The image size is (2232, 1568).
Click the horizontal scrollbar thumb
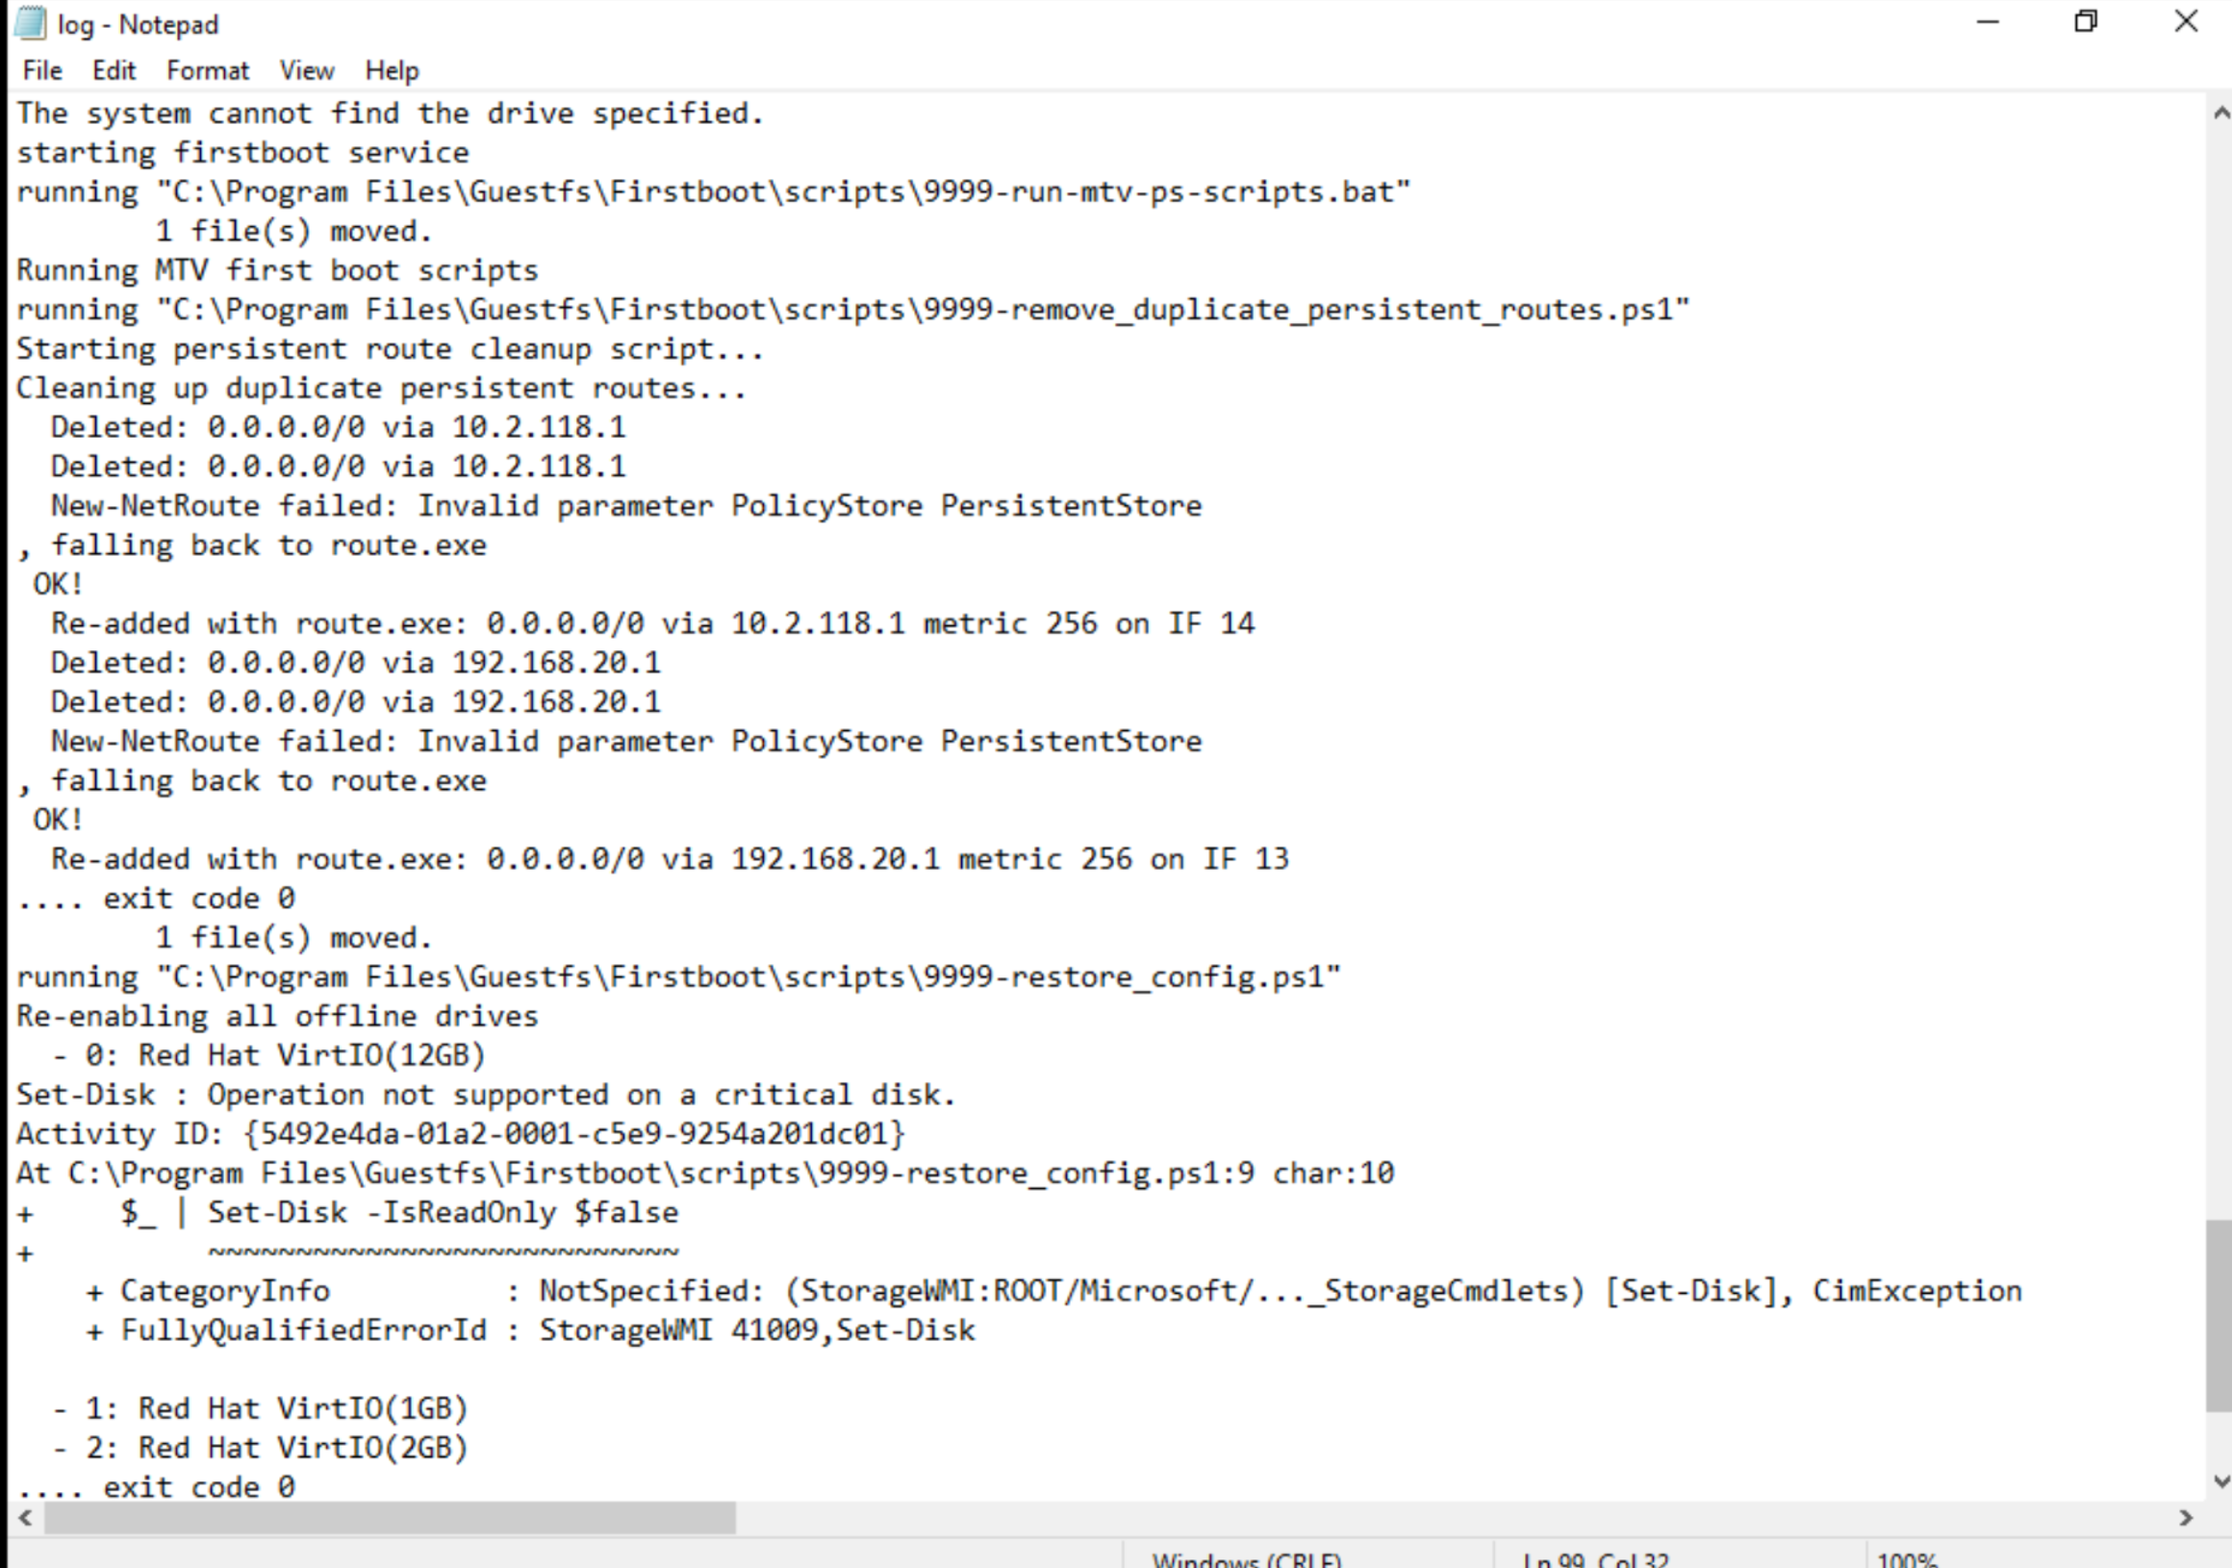389,1517
